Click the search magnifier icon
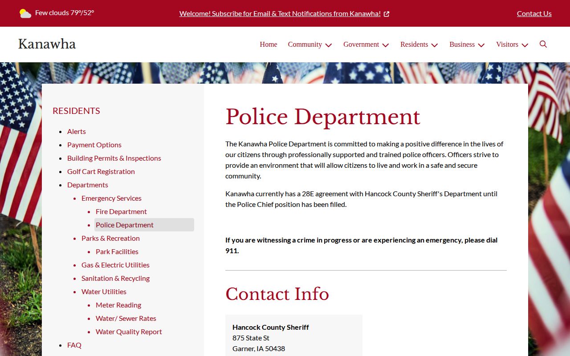The image size is (570, 356). click(543, 44)
